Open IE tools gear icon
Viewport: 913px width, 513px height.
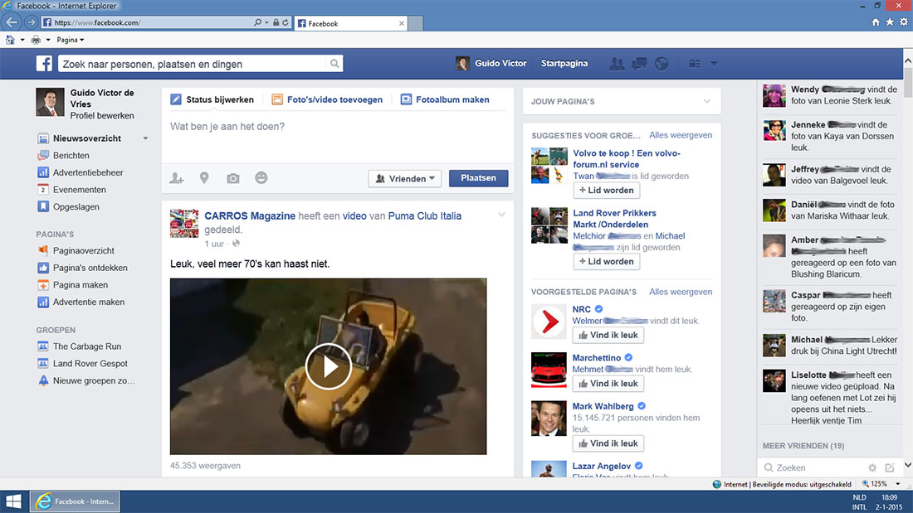click(904, 22)
